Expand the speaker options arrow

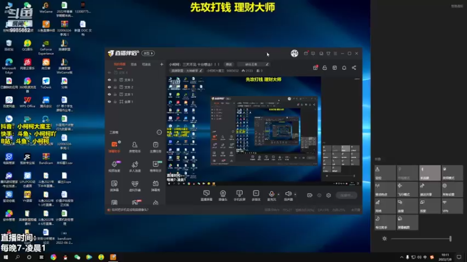coord(295,194)
